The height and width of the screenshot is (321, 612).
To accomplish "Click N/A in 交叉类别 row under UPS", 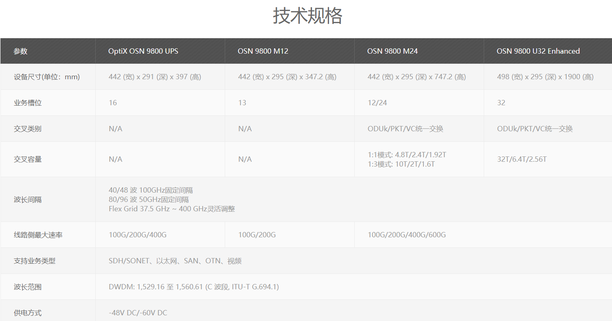I will click(115, 129).
